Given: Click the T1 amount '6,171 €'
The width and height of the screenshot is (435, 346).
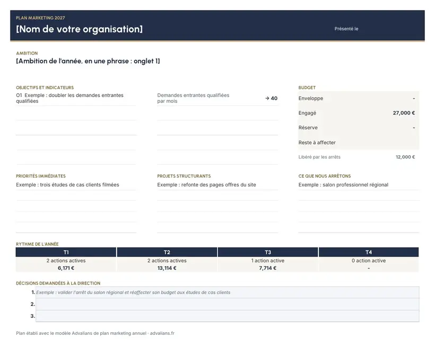Looking at the screenshot, I should tap(66, 268).
